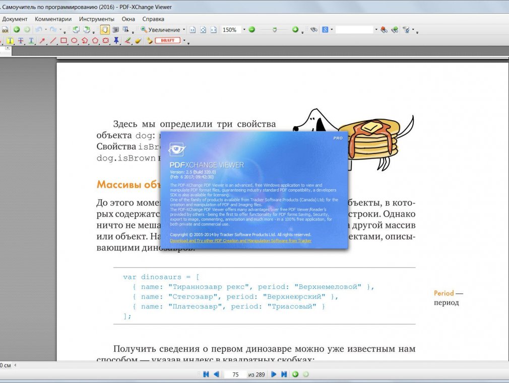Select the Line drawing tool
This screenshot has height=383, width=509.
coord(53,41)
